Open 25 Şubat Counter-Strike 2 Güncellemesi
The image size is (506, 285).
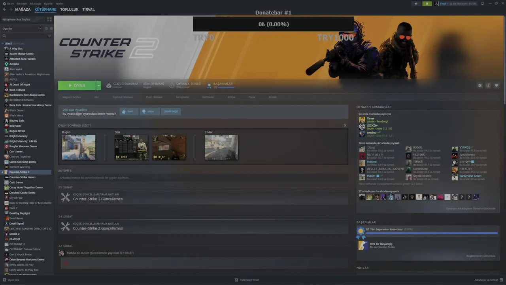(x=203, y=197)
